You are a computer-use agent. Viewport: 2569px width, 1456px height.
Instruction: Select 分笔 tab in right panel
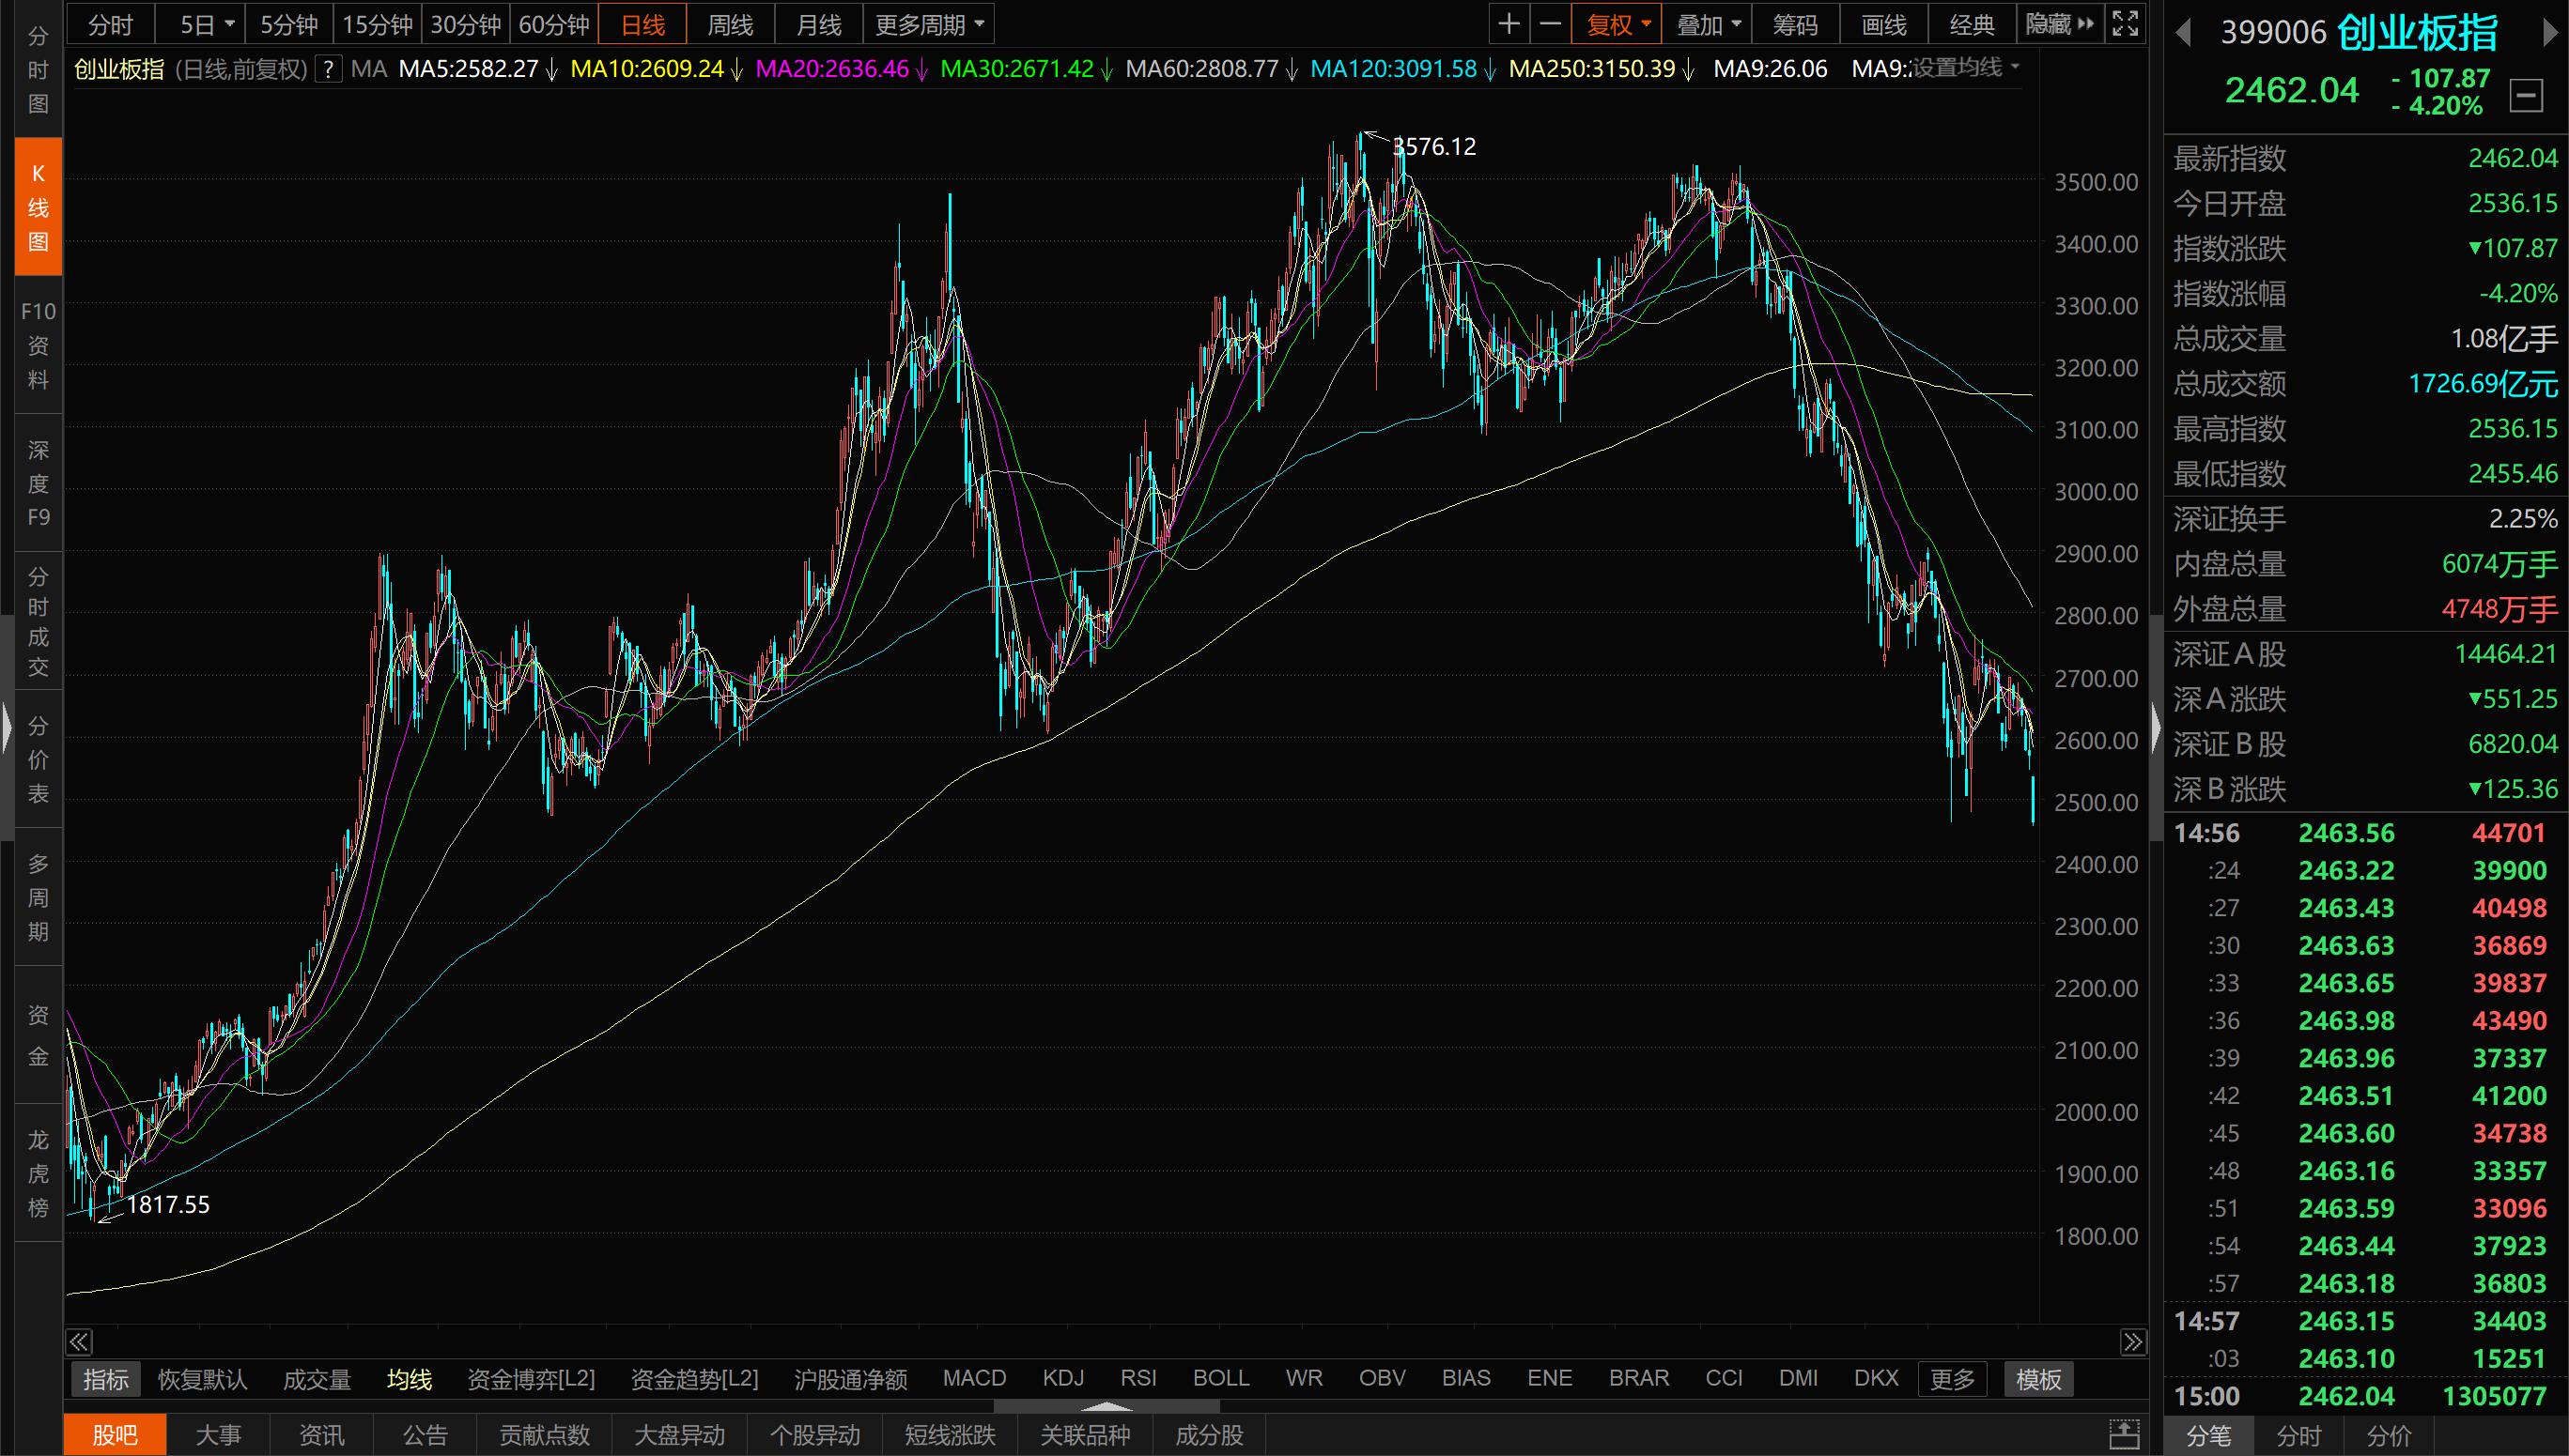point(2209,1436)
